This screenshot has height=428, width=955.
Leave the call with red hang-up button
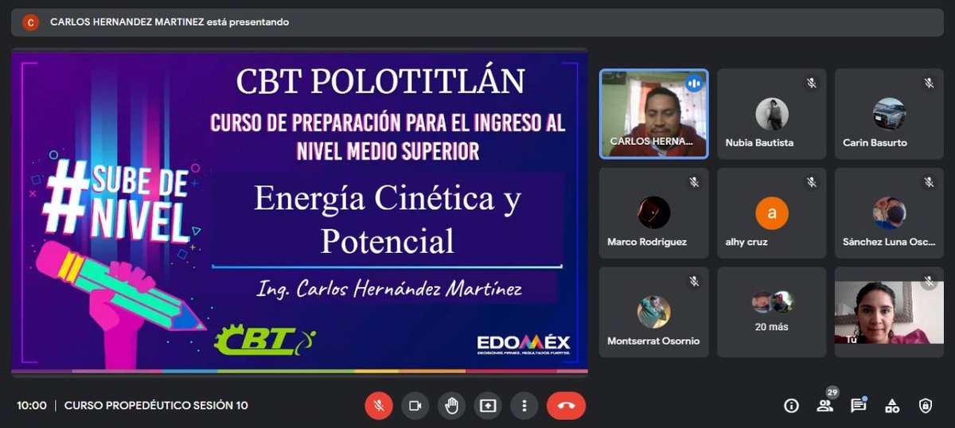pyautogui.click(x=566, y=406)
